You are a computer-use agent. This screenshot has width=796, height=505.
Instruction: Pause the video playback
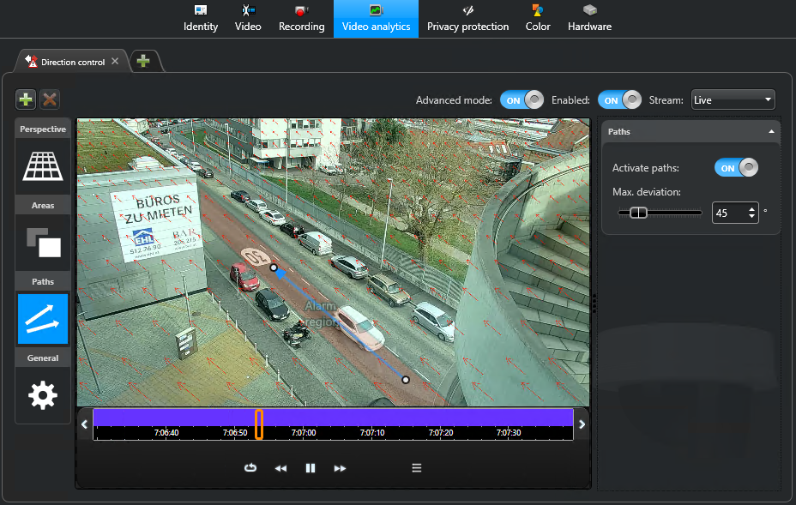click(311, 468)
